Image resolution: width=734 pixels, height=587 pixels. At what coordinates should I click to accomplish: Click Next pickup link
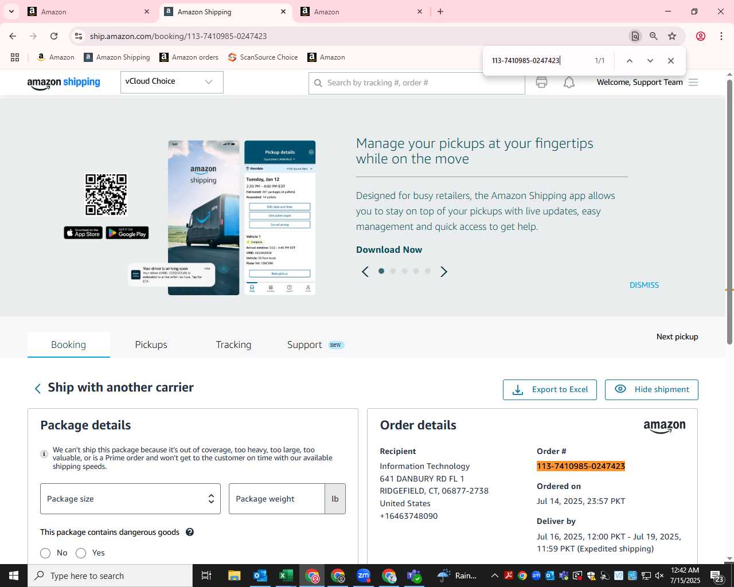[x=677, y=336]
